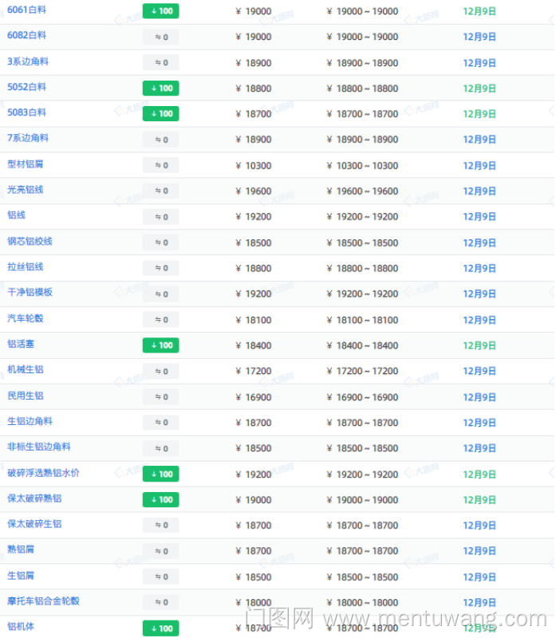The width and height of the screenshot is (556, 638).
Task: Open 5052白料 price details
Action: [26, 87]
